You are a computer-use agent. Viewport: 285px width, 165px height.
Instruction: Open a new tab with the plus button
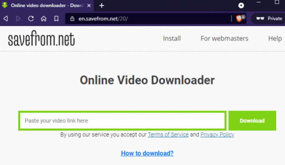coord(101,6)
